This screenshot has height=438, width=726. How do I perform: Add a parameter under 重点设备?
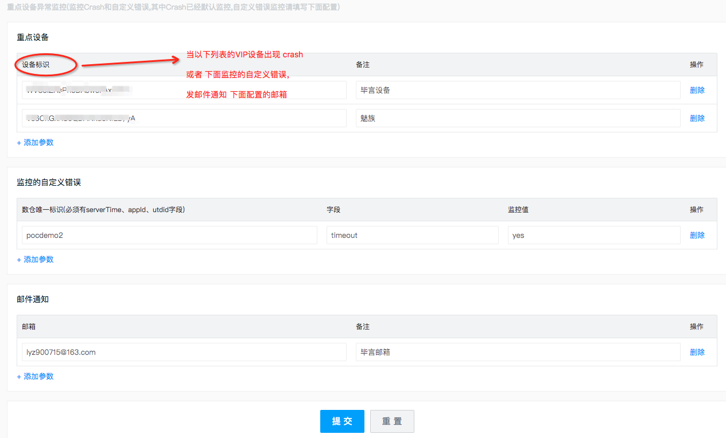pos(35,142)
